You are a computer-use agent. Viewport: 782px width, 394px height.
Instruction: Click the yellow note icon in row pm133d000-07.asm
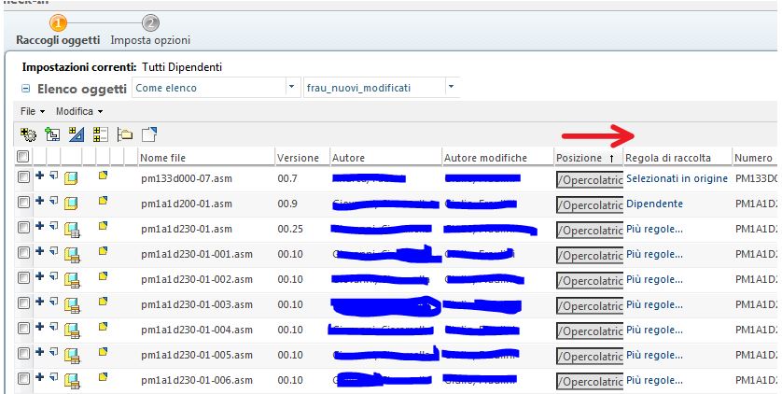pos(103,175)
